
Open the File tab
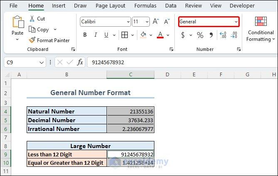[x=13, y=6]
